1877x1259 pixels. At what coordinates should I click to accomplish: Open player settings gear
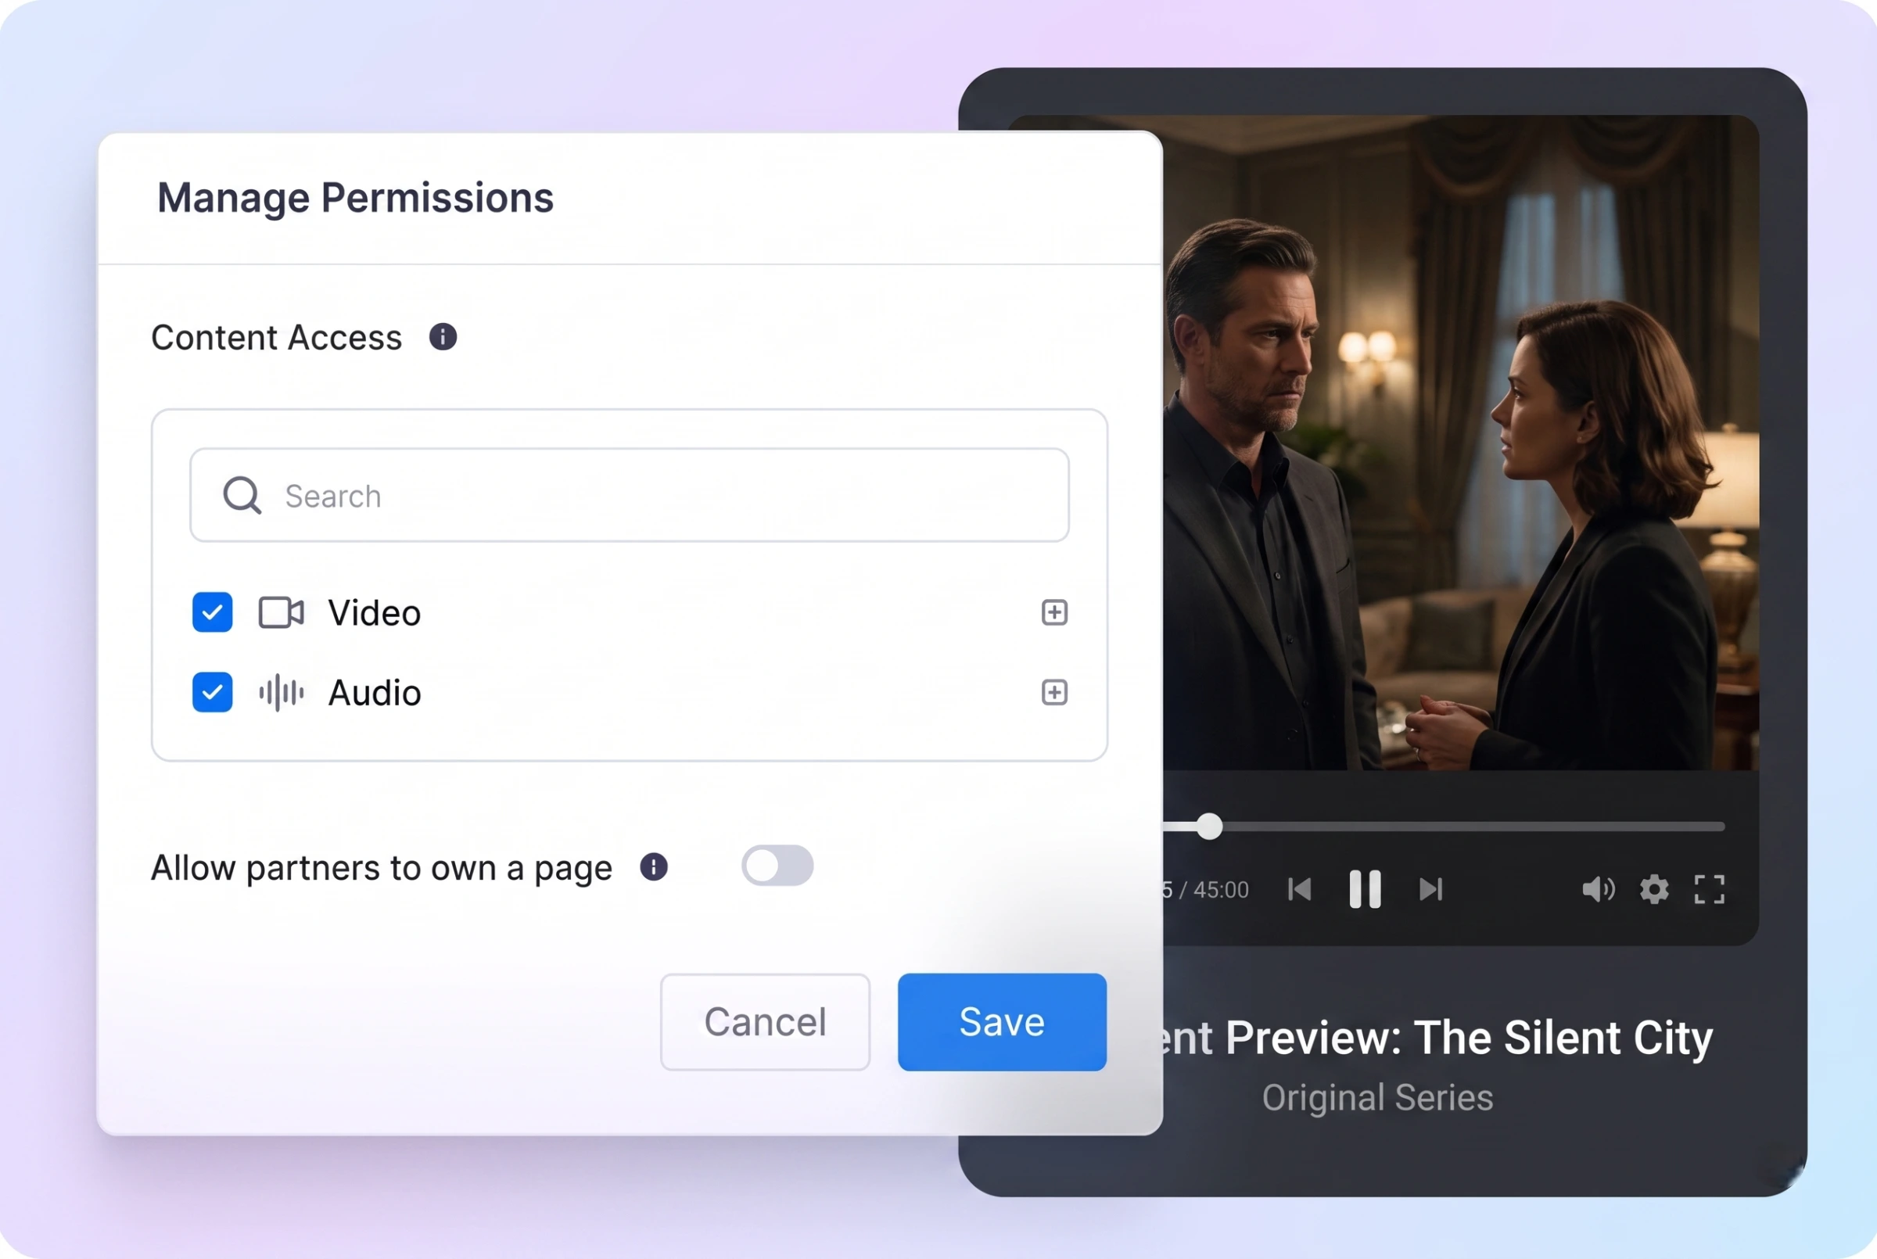(x=1654, y=890)
